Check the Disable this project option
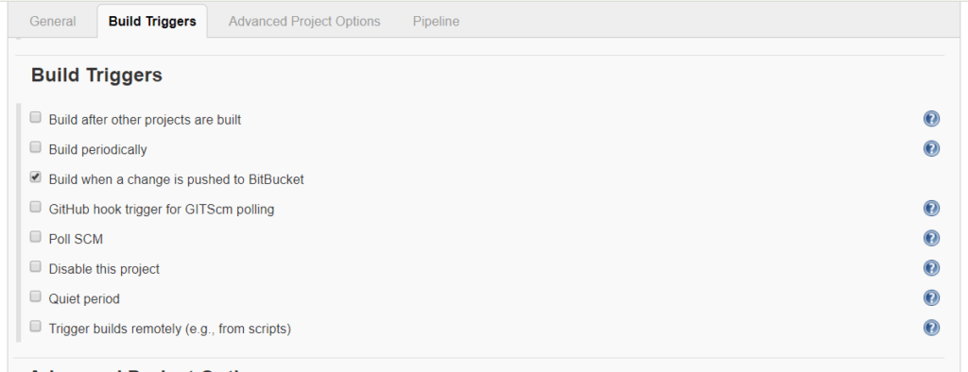Viewport: 968px width, 372px height. [x=36, y=266]
